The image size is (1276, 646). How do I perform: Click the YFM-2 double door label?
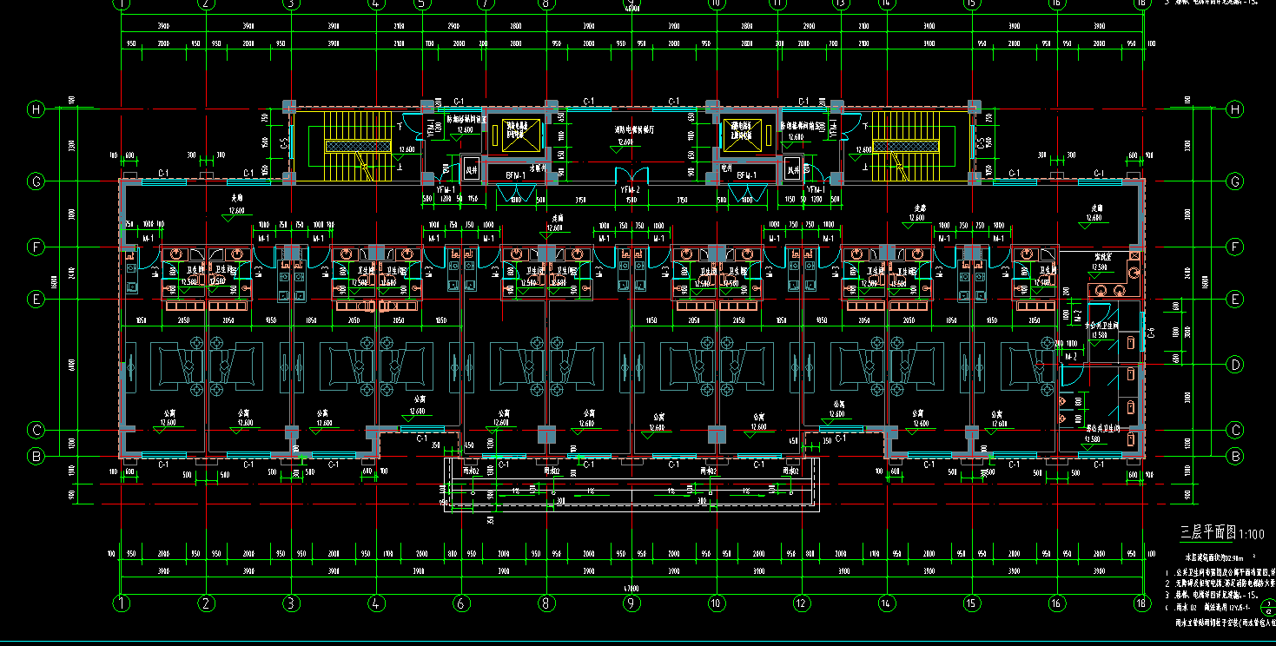click(x=630, y=190)
